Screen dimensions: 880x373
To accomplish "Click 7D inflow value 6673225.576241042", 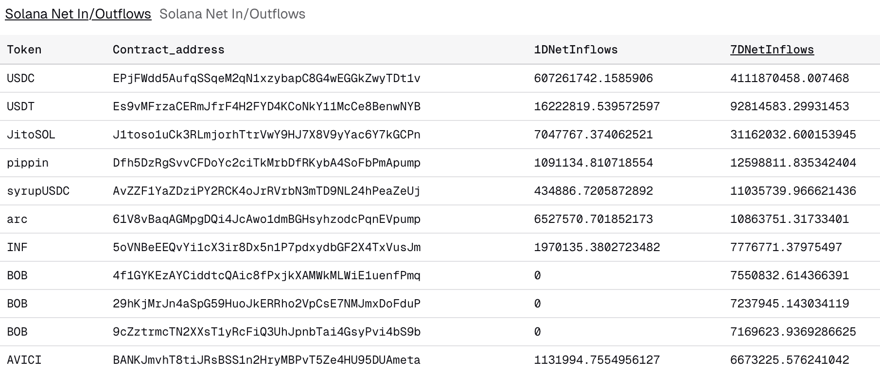I will [x=790, y=360].
